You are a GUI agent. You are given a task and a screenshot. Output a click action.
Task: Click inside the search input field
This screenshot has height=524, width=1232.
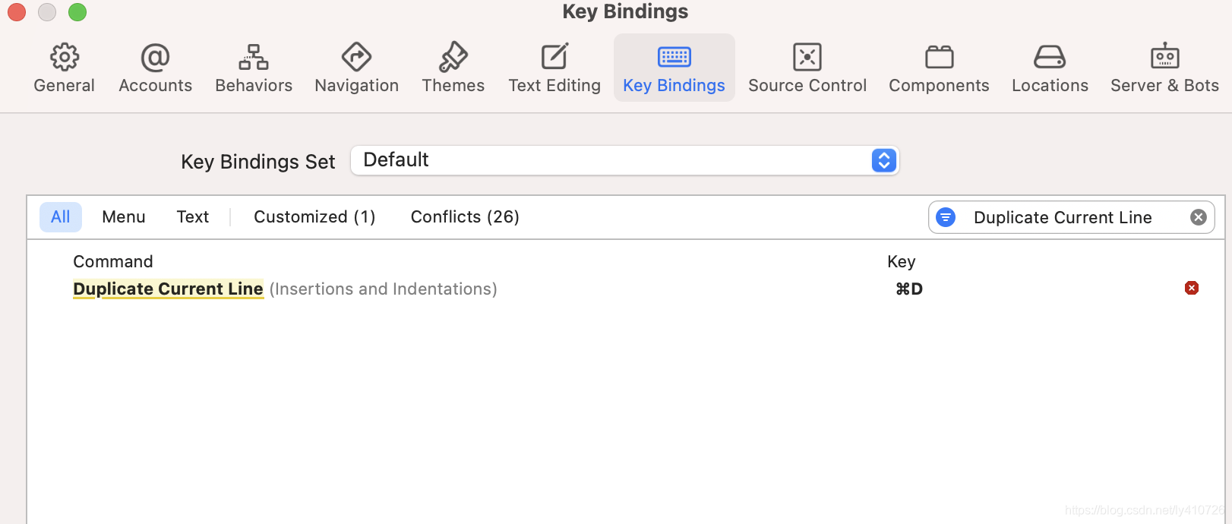point(1062,217)
